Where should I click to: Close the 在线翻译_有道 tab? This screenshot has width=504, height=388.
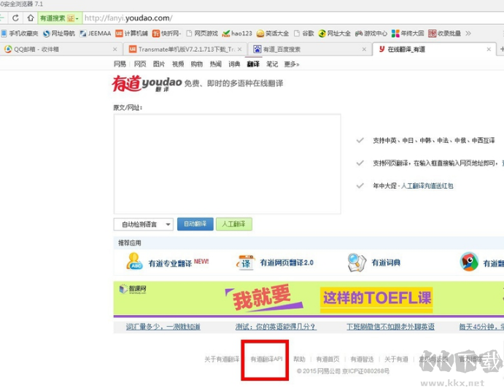(489, 49)
